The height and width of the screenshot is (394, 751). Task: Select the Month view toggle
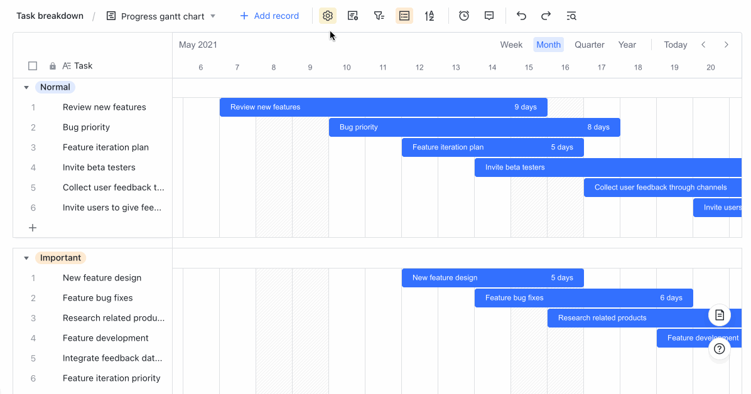(548, 45)
